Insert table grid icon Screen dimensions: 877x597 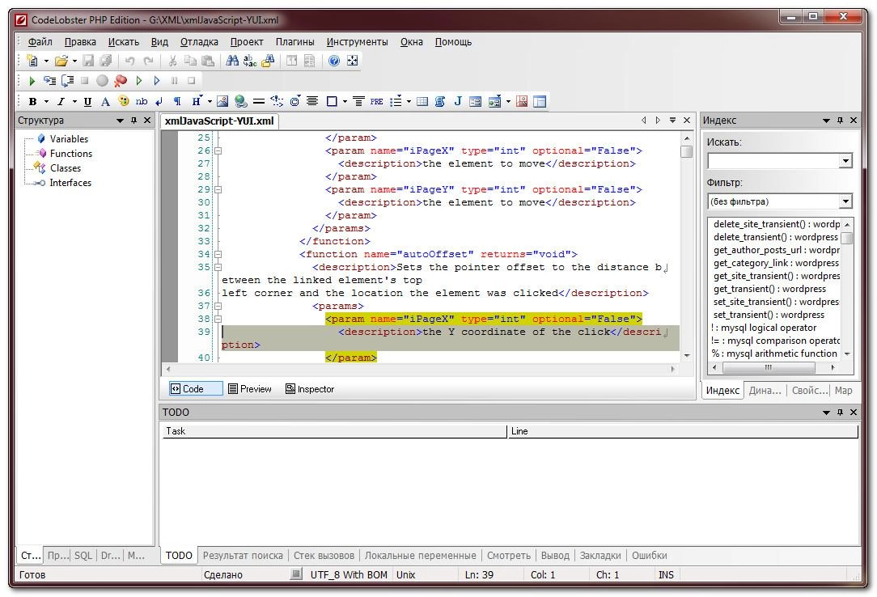[422, 101]
